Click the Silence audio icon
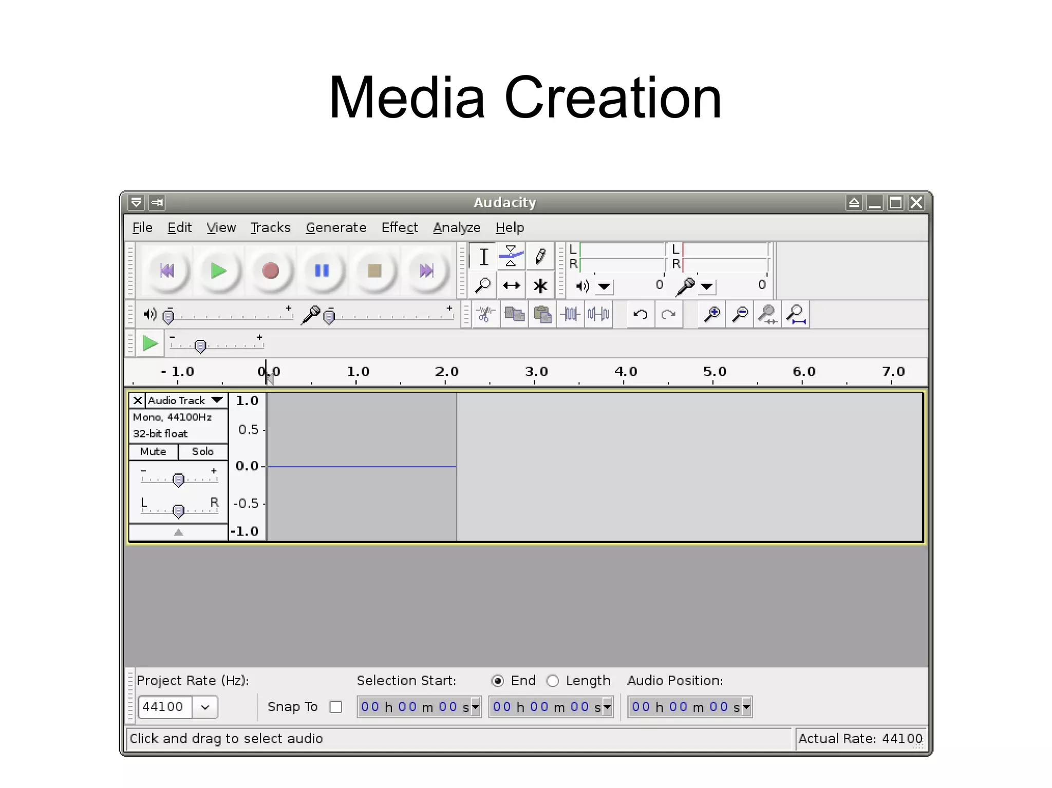Screen dimensions: 1052x788 [x=598, y=314]
